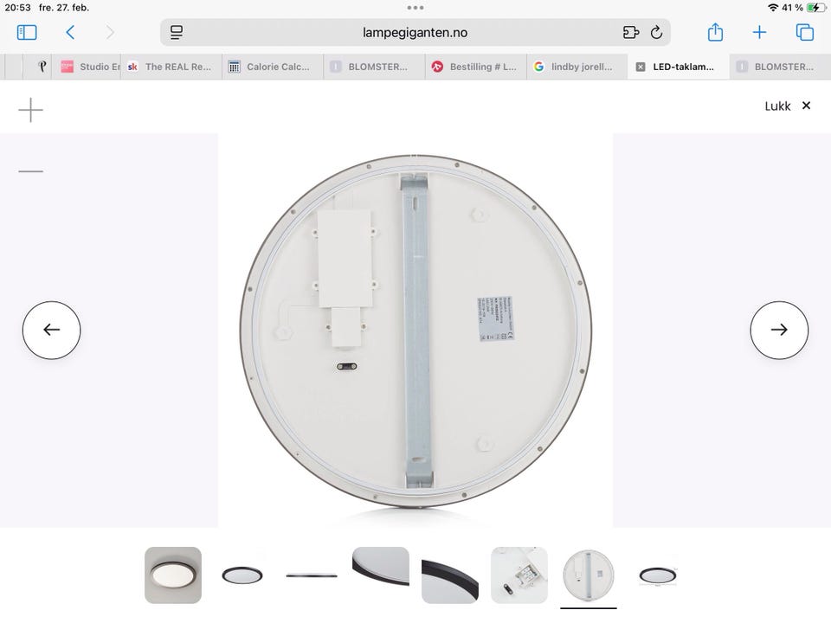Zoom in with the plus icon

[x=31, y=110]
